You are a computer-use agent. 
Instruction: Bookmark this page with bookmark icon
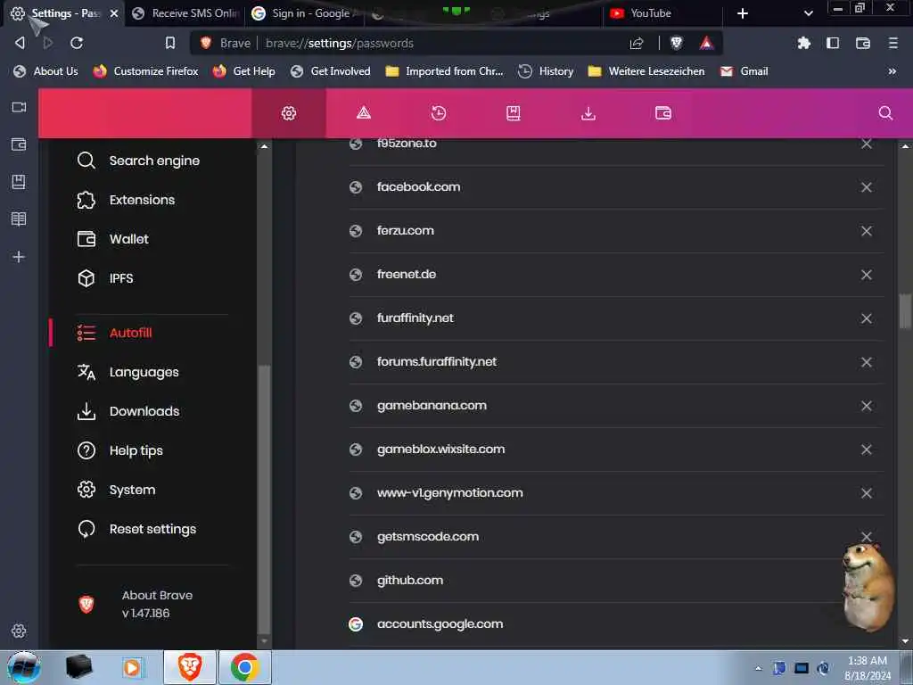(x=170, y=43)
